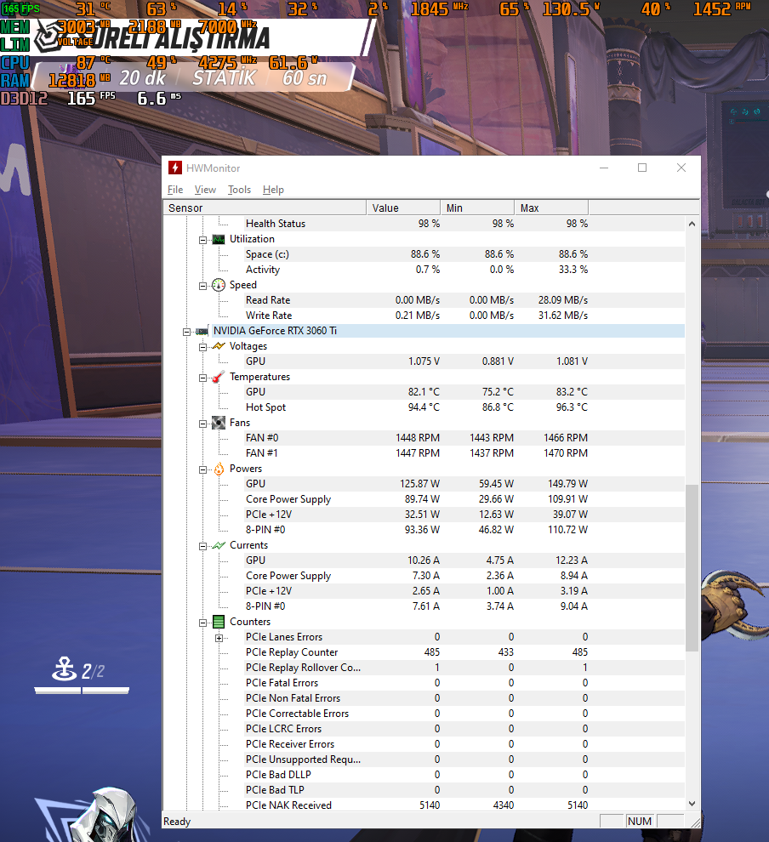Click the scrollbar up arrow
769x842 pixels.
tap(692, 224)
